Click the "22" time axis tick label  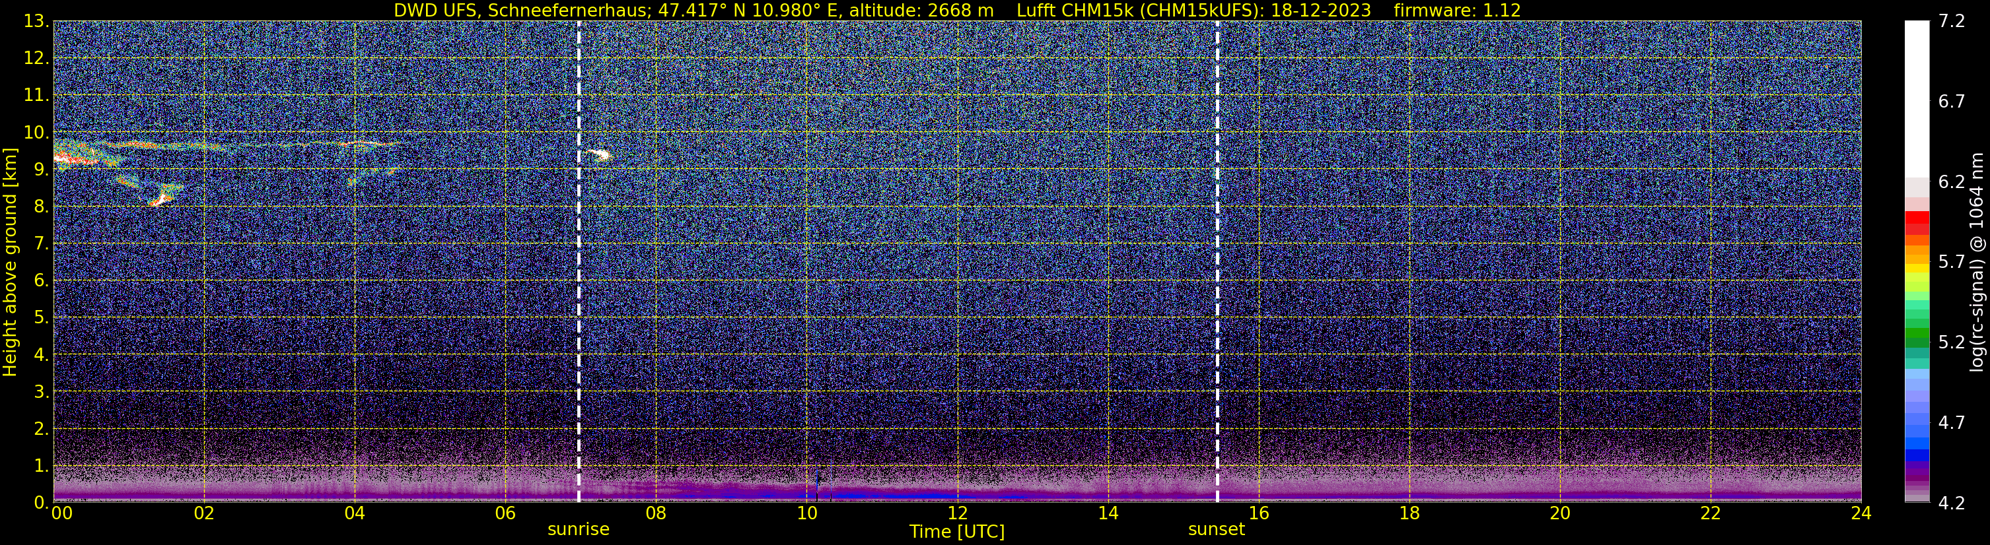[x=1711, y=513]
